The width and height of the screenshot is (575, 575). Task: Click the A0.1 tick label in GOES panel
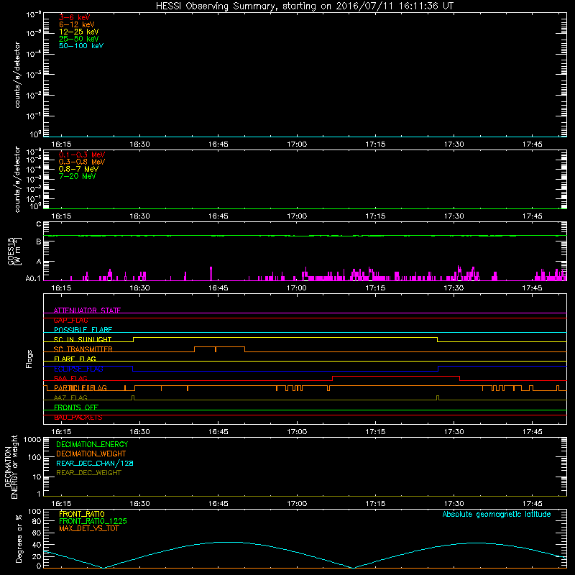point(33,279)
